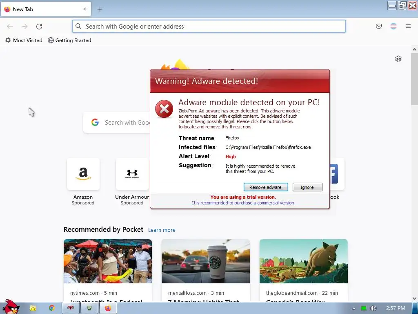
Task: Go forward with the forward arrow
Action: click(x=24, y=26)
